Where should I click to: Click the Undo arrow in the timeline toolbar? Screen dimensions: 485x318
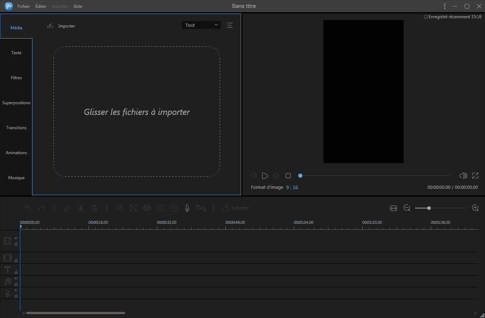(x=28, y=208)
